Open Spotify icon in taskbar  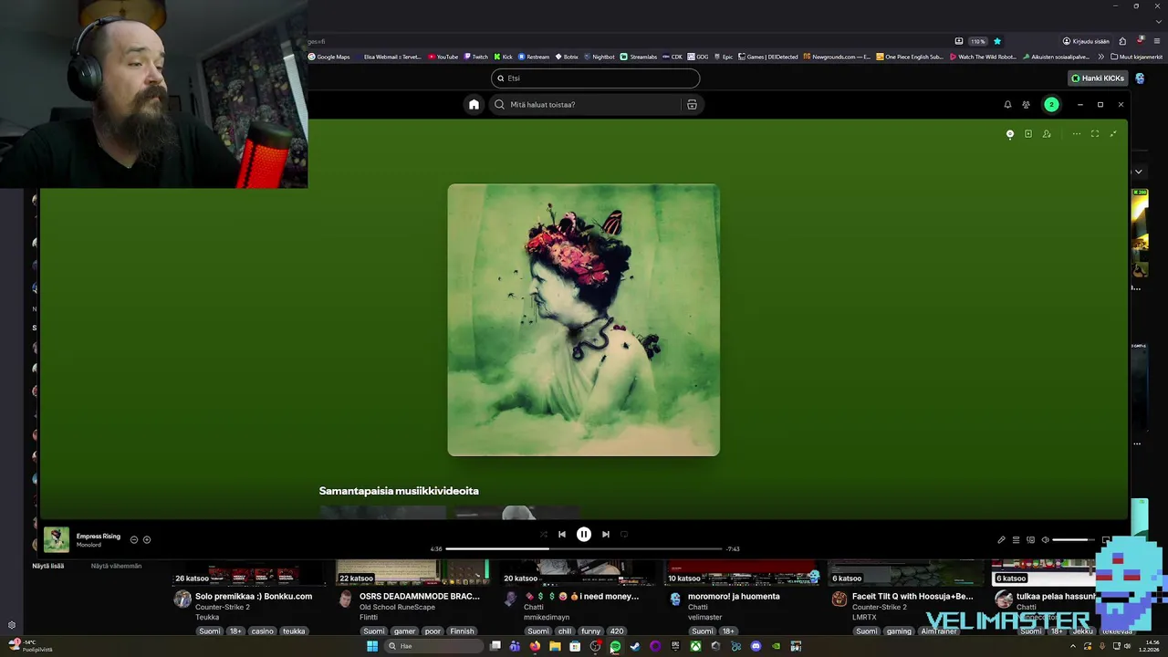(x=615, y=646)
